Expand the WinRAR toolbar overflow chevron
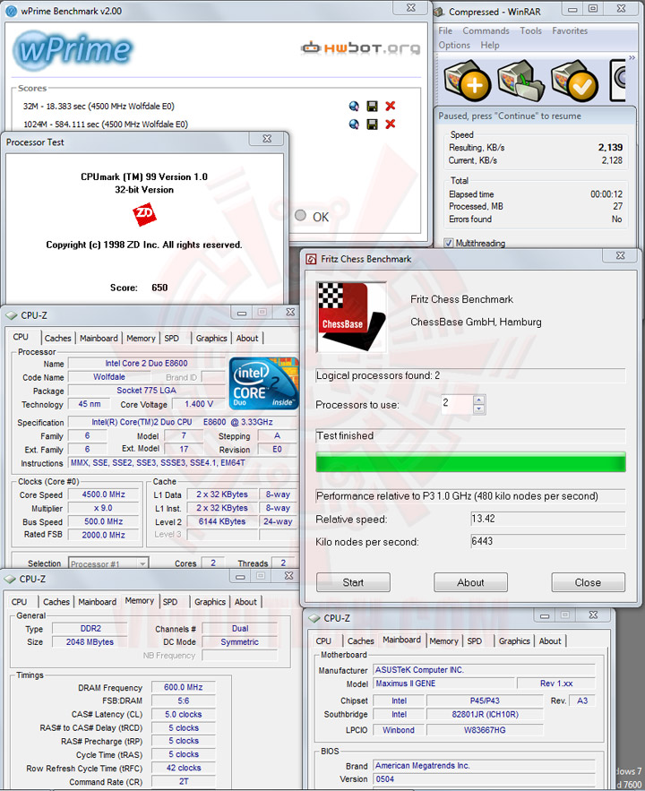645x791 pixels. (632, 58)
